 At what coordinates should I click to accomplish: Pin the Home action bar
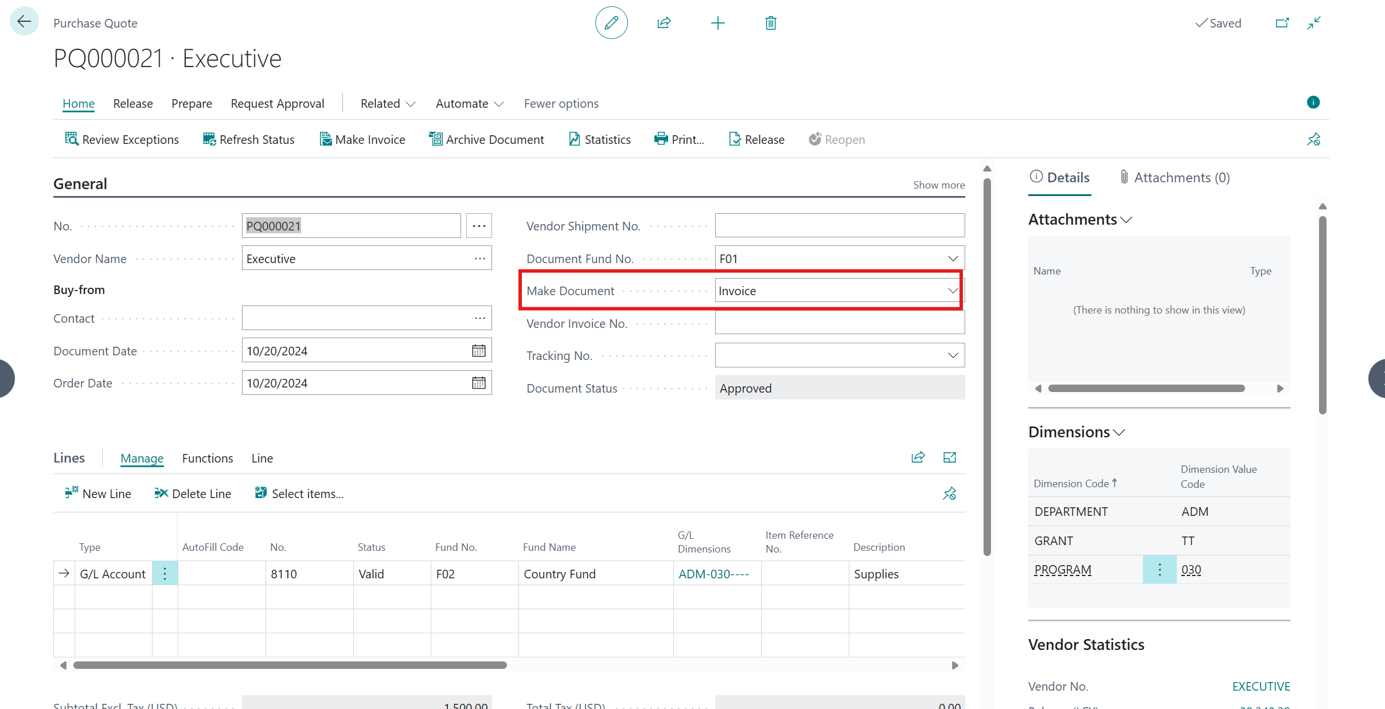pyautogui.click(x=1313, y=139)
